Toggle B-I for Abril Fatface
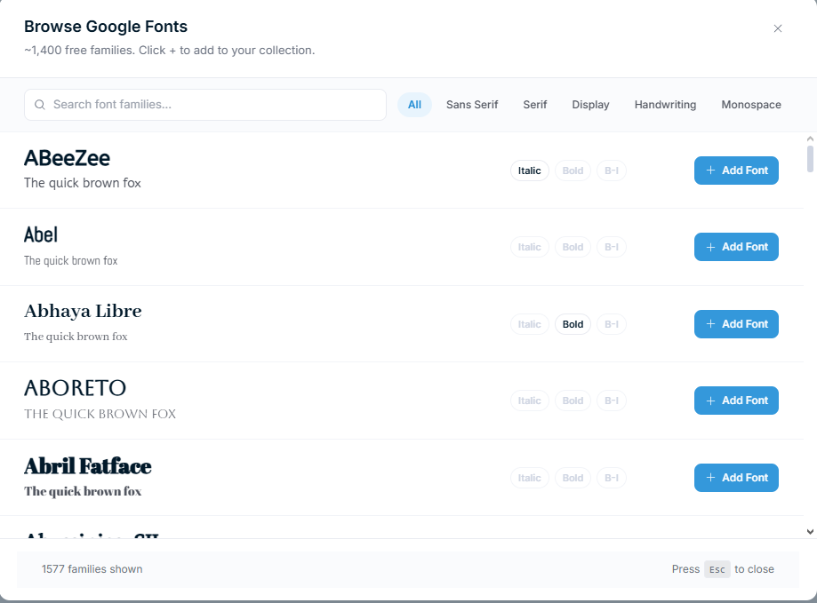Screen dimensions: 817x603 612,478
